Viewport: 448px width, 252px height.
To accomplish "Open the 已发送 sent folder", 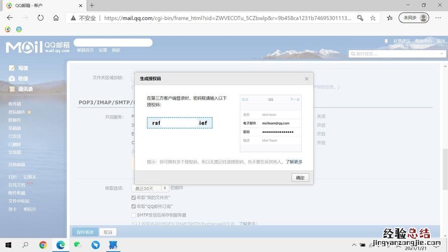I will (x=15, y=136).
